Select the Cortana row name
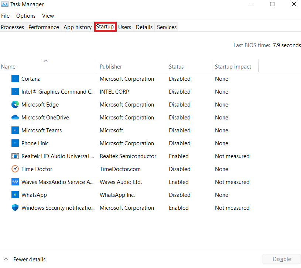 click(x=31, y=79)
